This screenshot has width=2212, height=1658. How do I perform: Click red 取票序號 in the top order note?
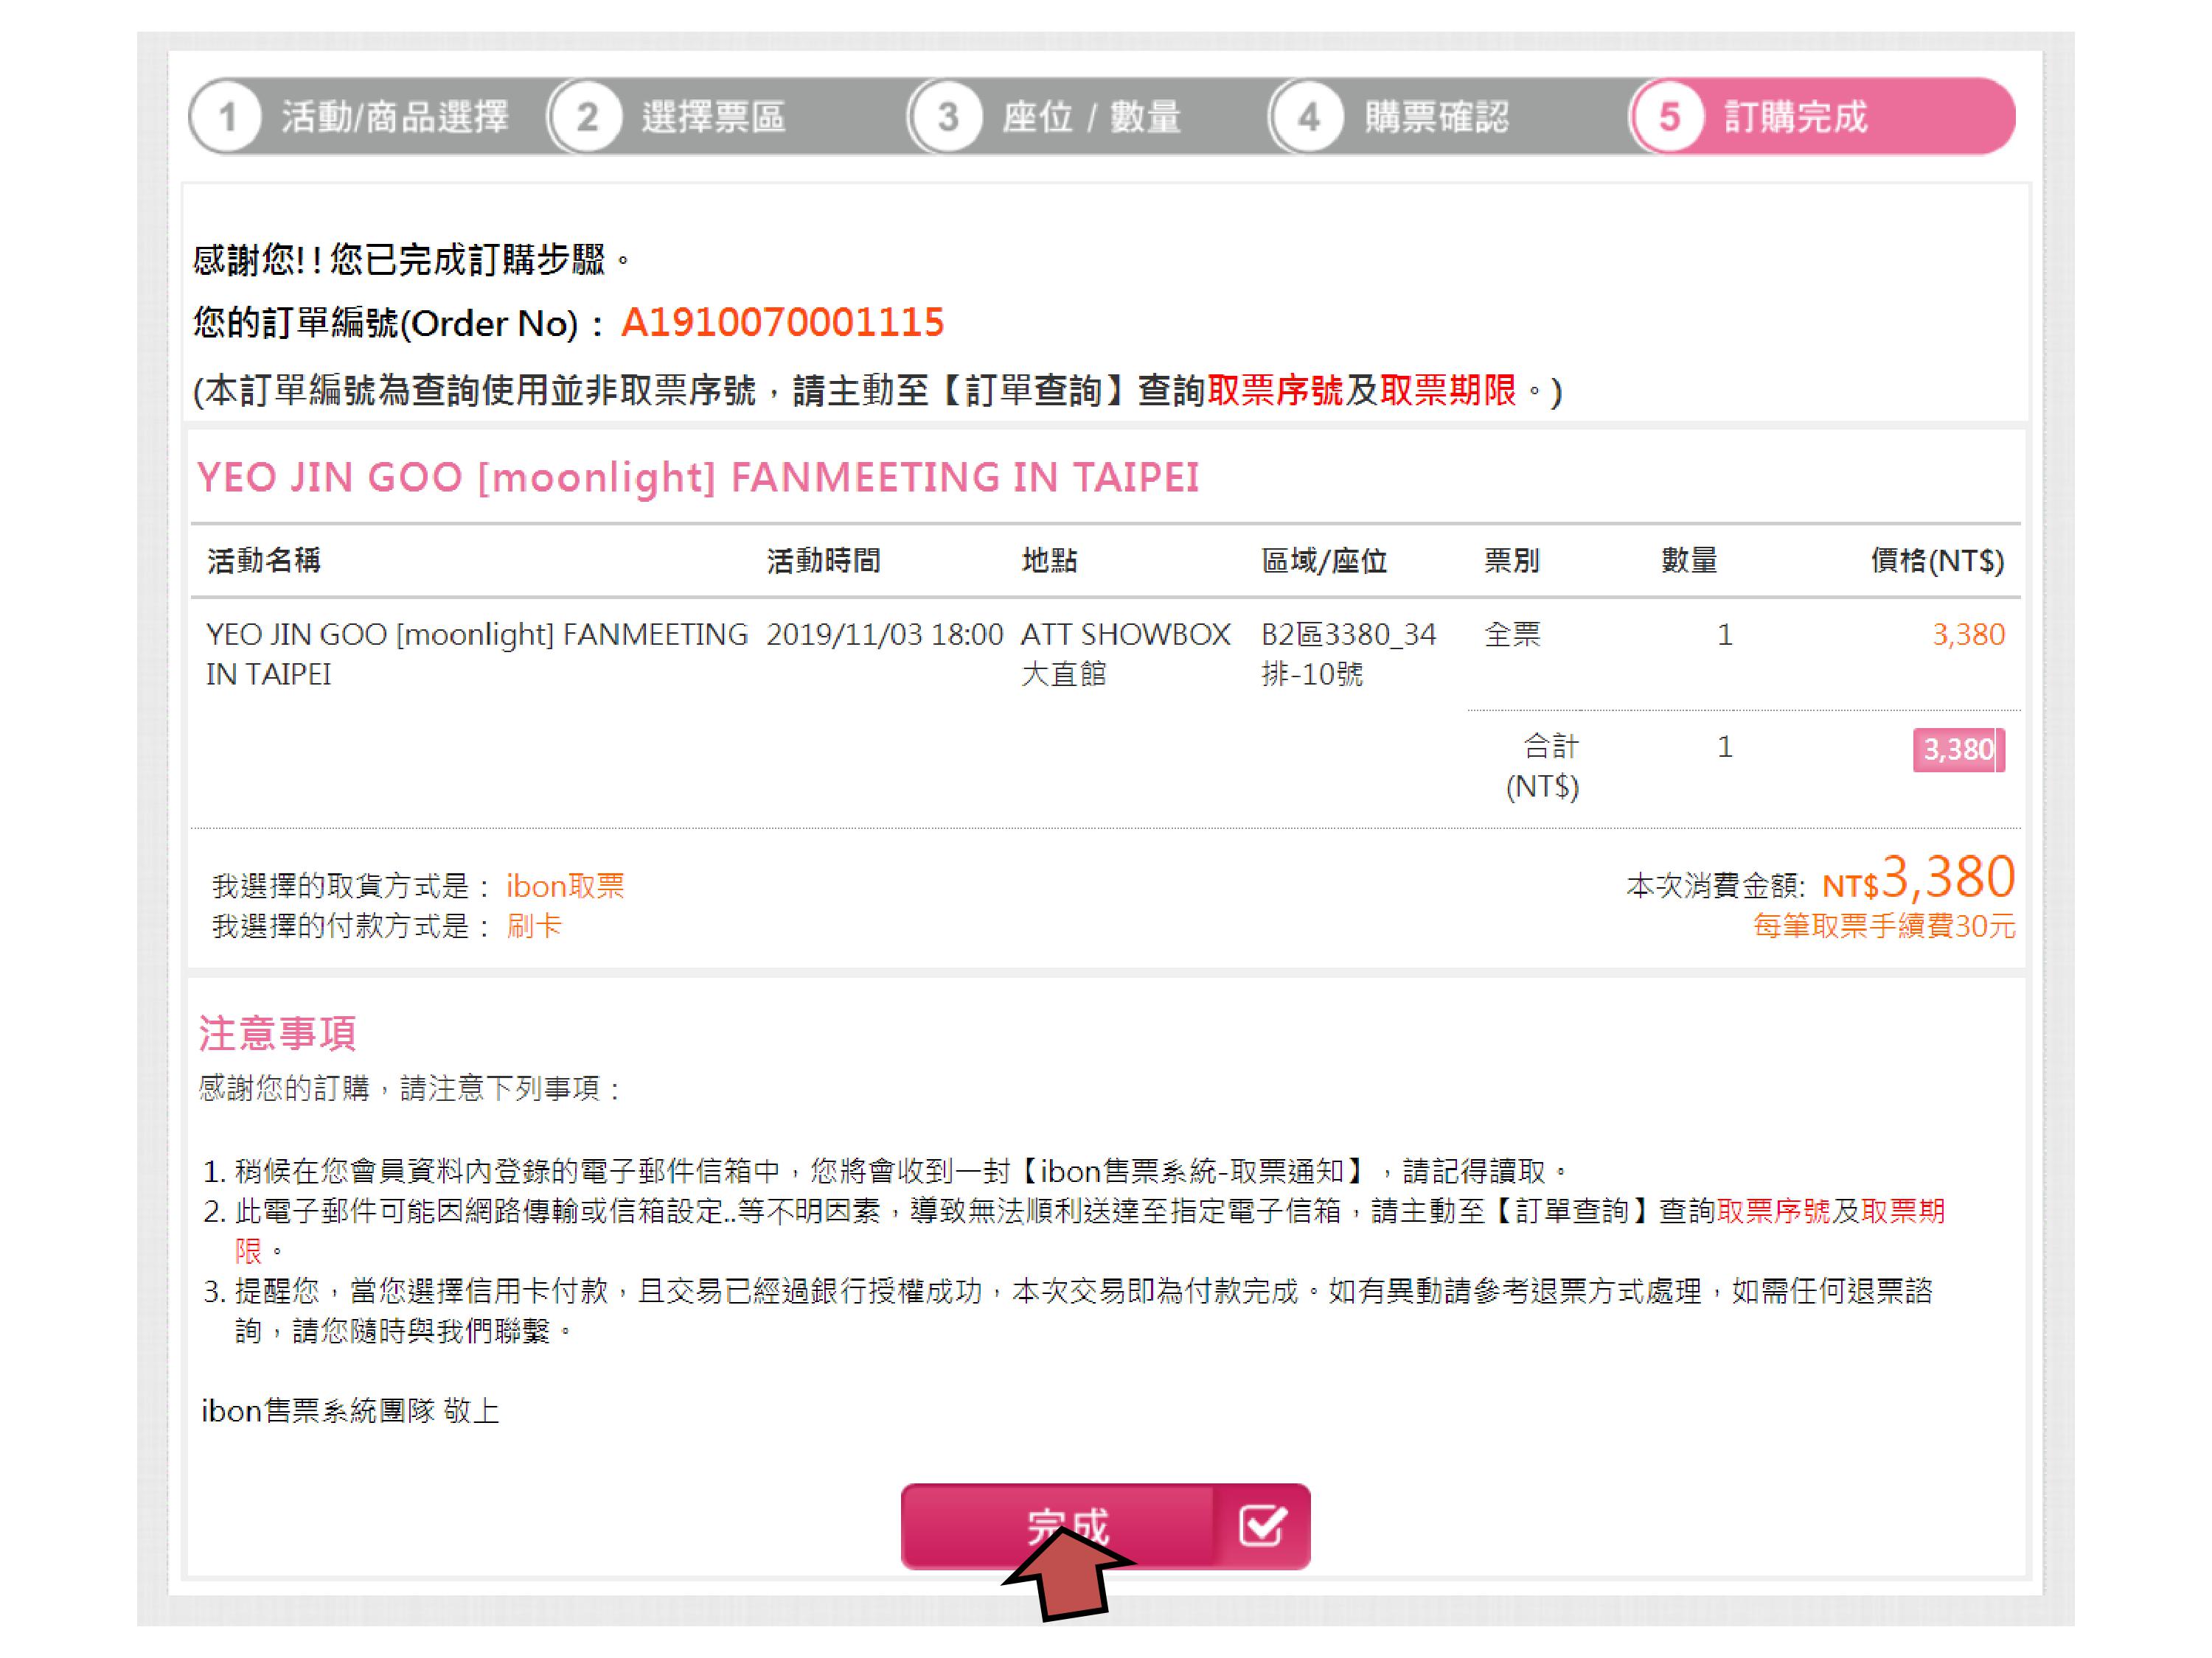(x=1275, y=391)
